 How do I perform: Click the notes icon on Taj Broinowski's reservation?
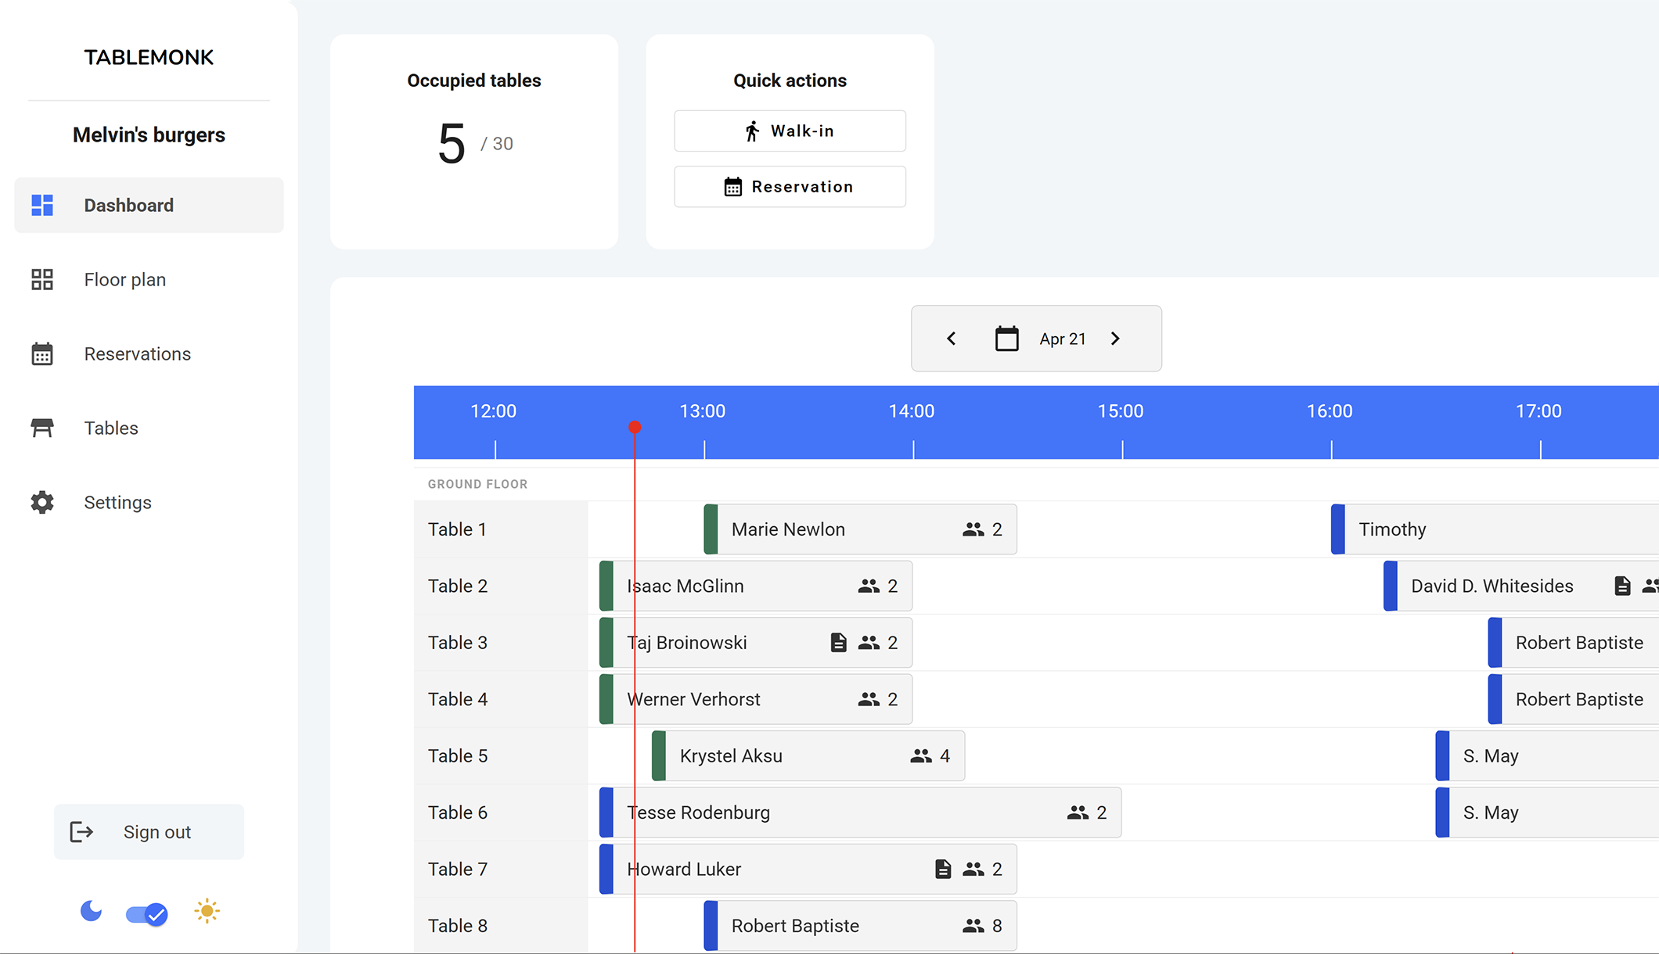(838, 642)
